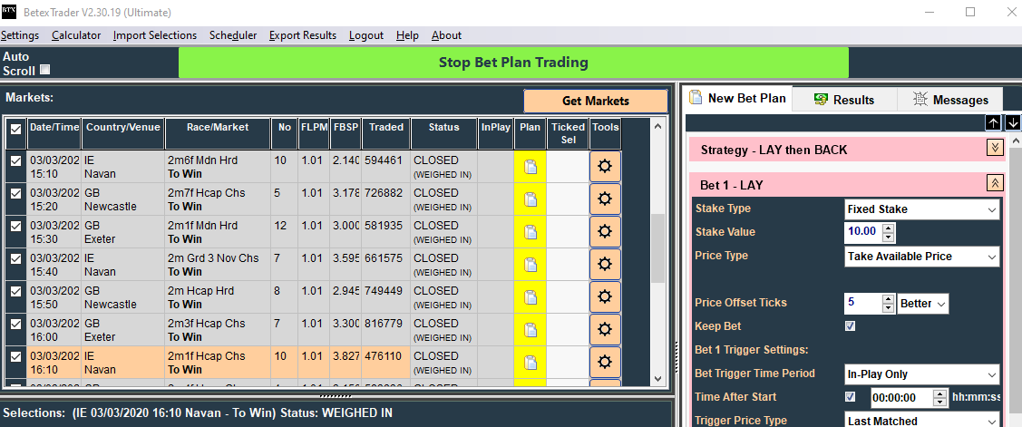
Task: Open Tools gear for 16:10 Navan race
Action: pos(605,363)
